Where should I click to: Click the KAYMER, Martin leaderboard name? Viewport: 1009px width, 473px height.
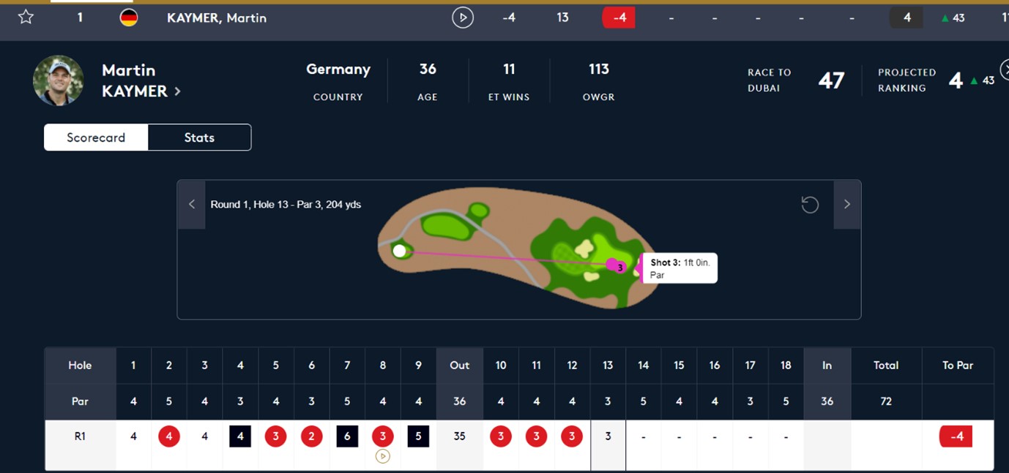click(217, 18)
